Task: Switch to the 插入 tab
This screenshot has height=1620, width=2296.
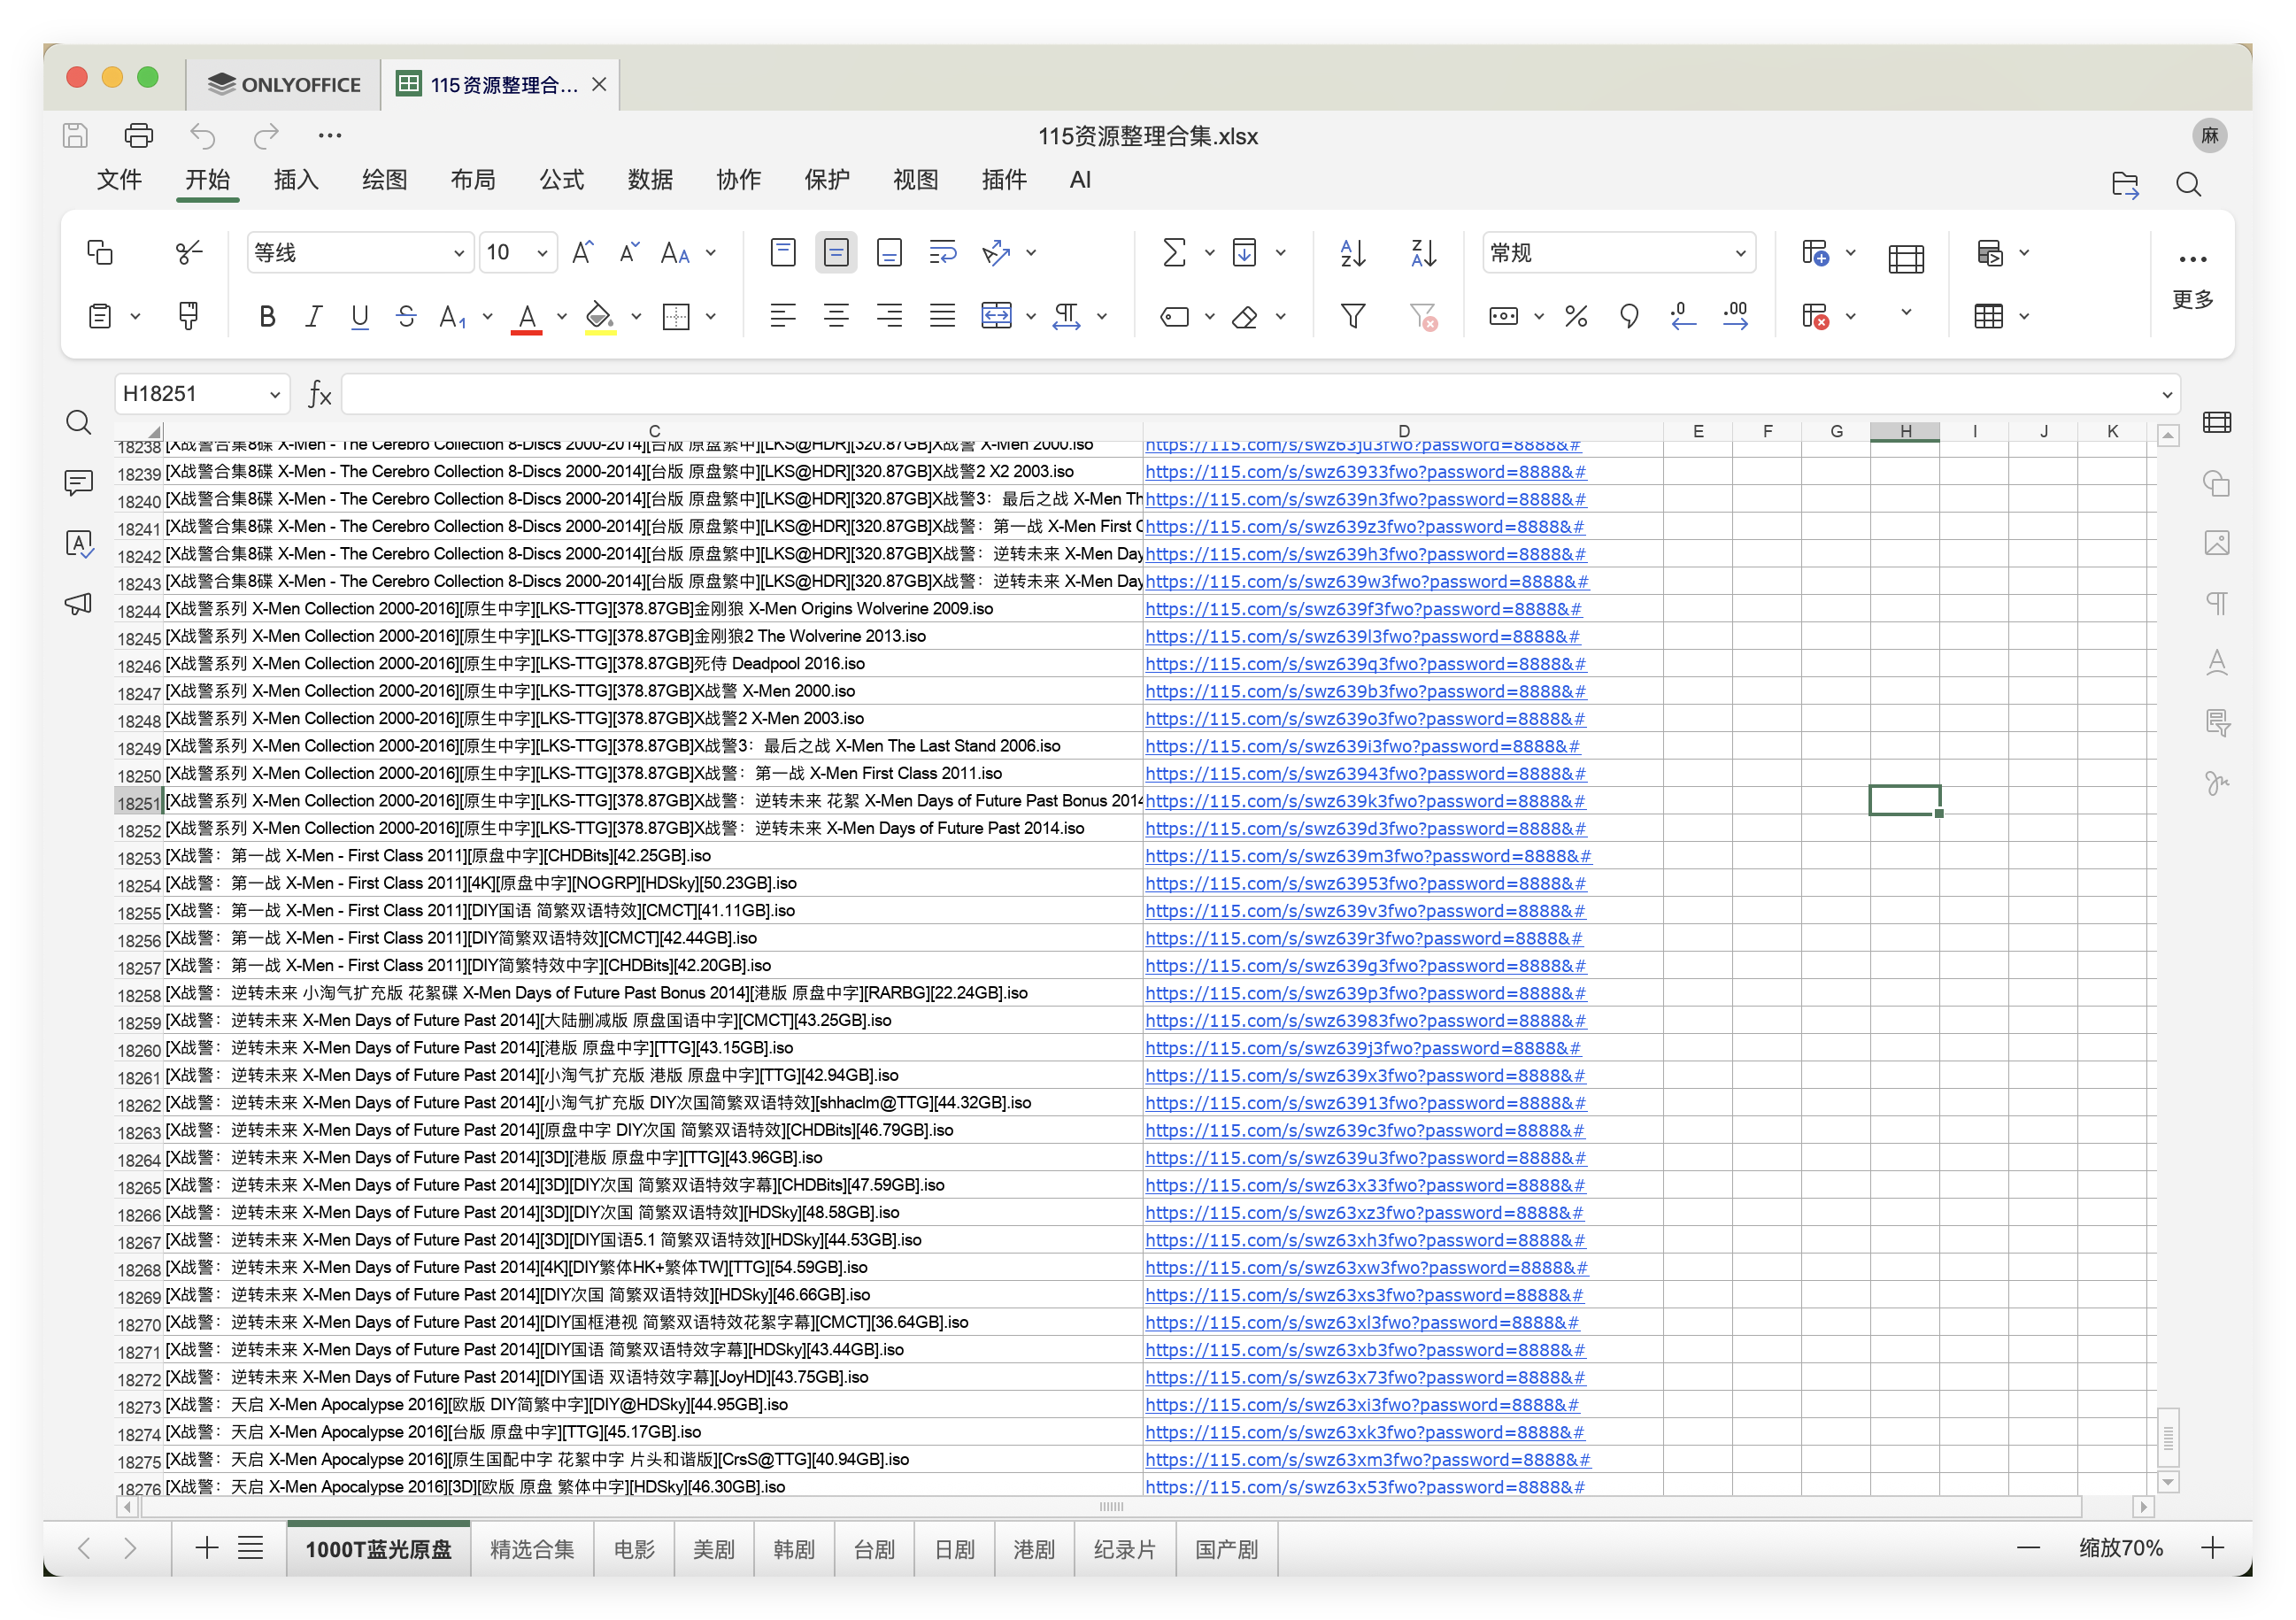Action: pos(296,180)
